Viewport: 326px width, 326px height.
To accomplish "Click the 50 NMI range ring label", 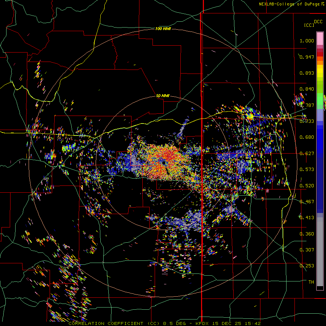I will [163, 96].
